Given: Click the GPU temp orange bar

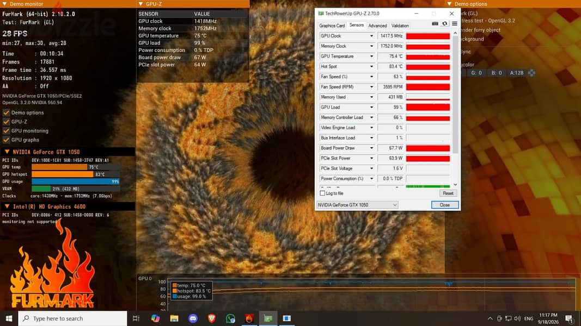Looking at the screenshot, I should click(x=59, y=167).
